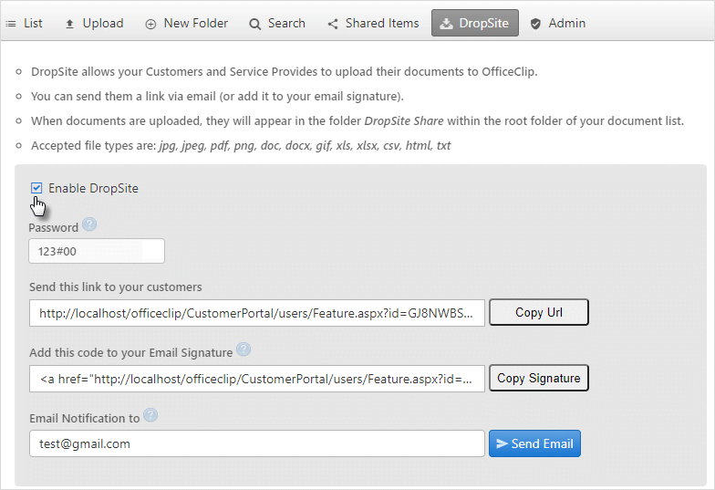Click the Password help icon

(89, 224)
